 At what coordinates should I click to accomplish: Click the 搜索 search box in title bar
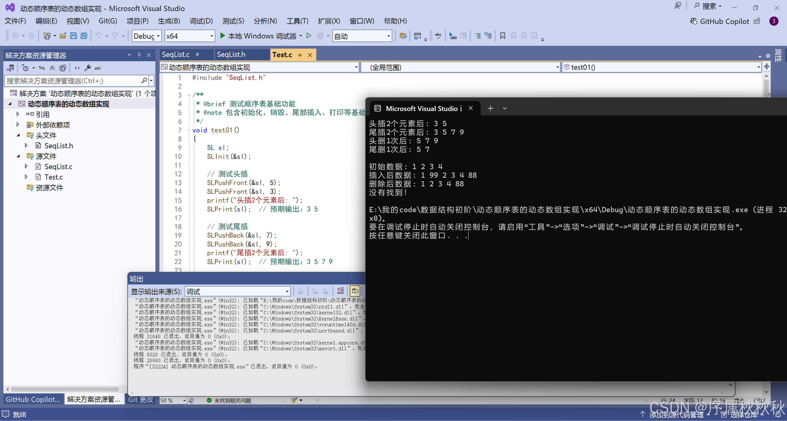point(707,6)
